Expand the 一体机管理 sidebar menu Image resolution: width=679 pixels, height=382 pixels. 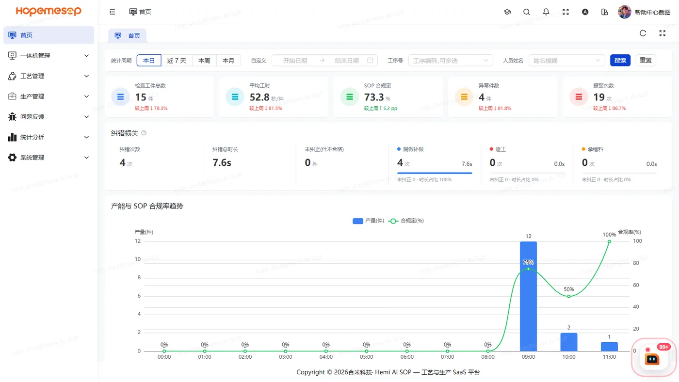(x=48, y=56)
